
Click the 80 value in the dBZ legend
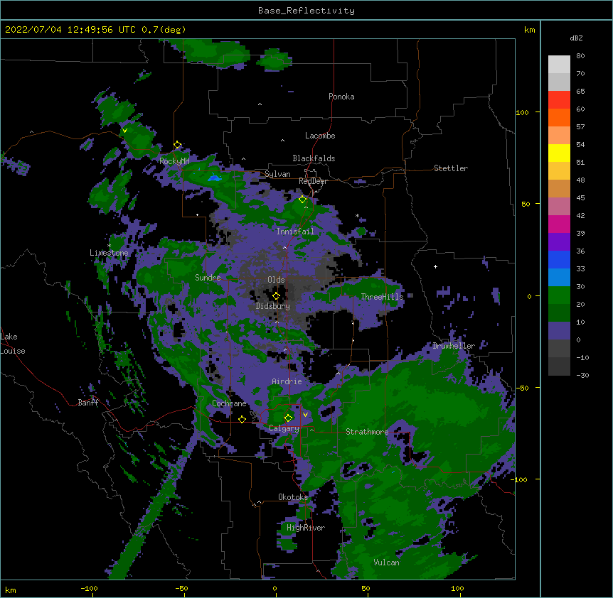point(580,56)
